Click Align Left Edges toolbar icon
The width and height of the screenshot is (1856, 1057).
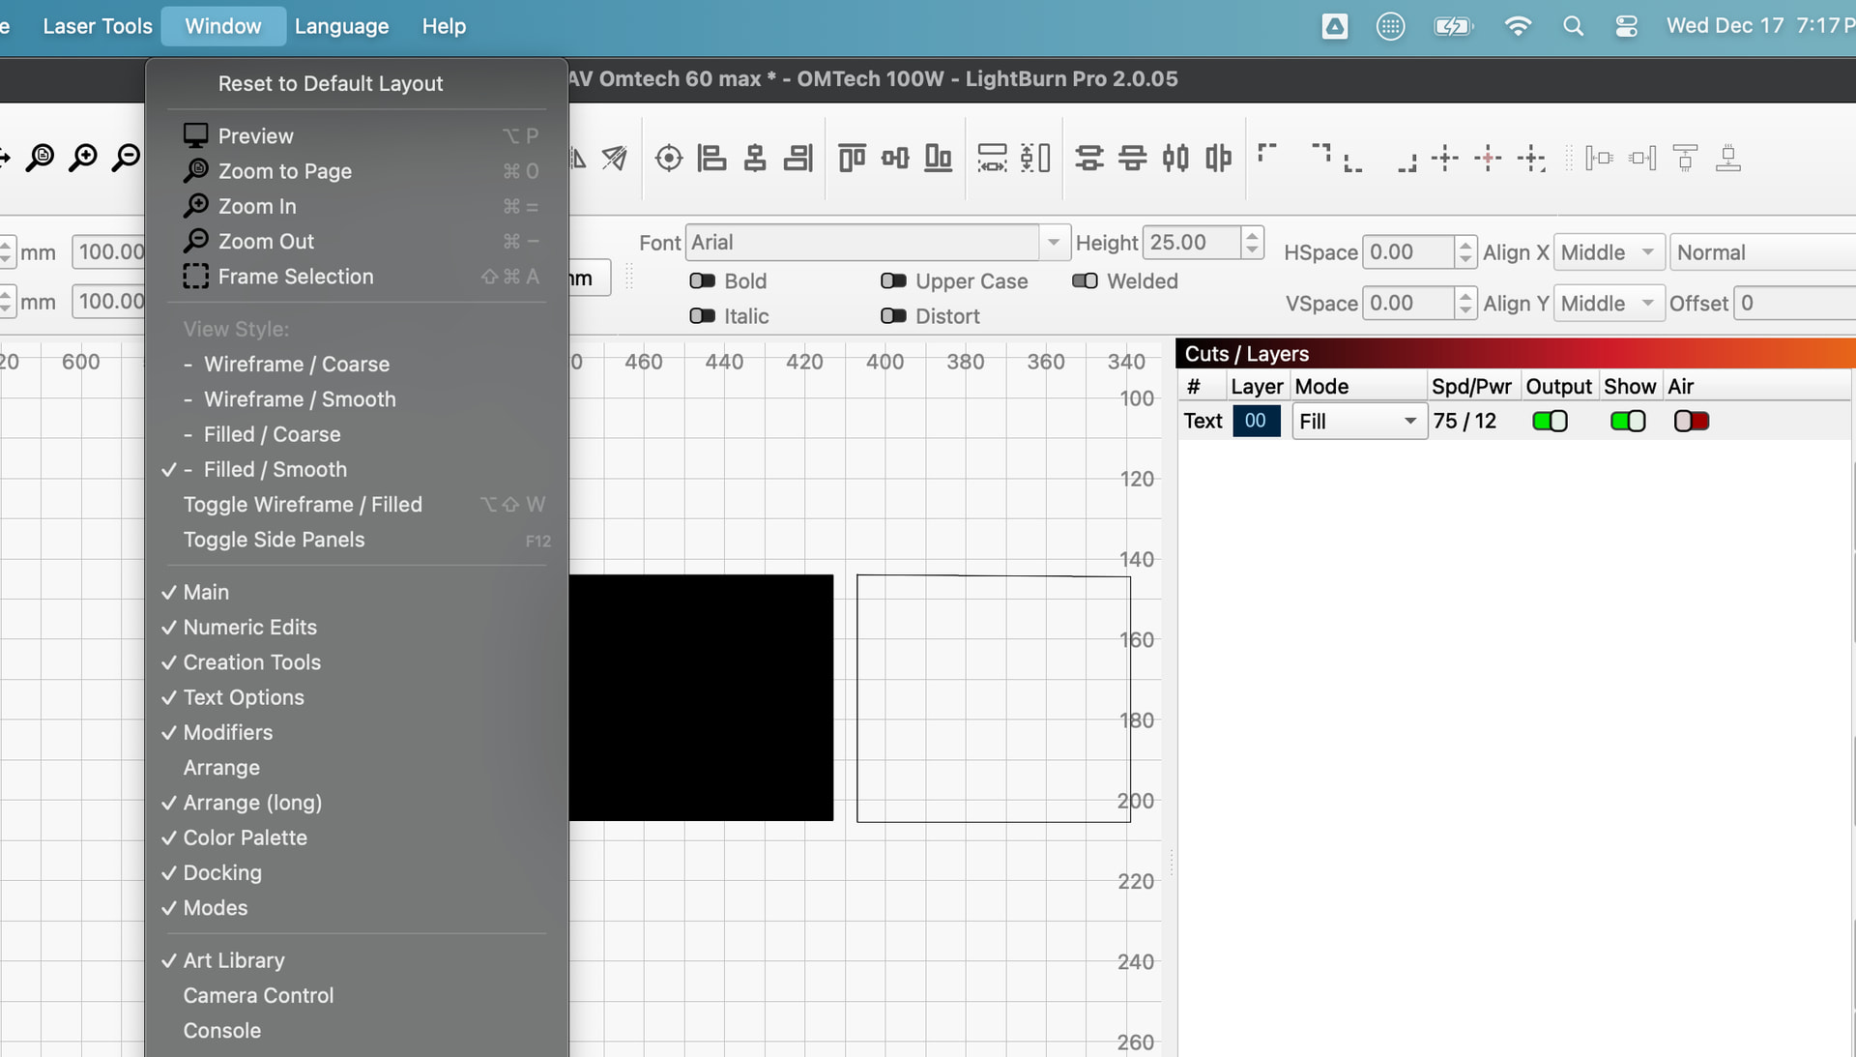pos(711,158)
